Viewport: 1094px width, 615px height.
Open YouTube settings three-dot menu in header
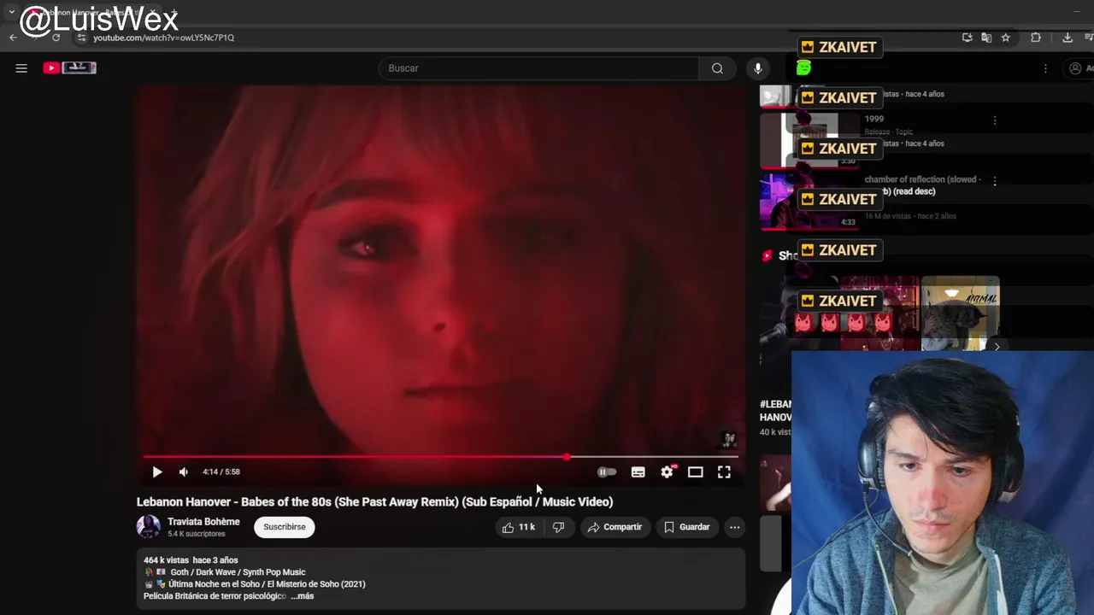point(1045,68)
